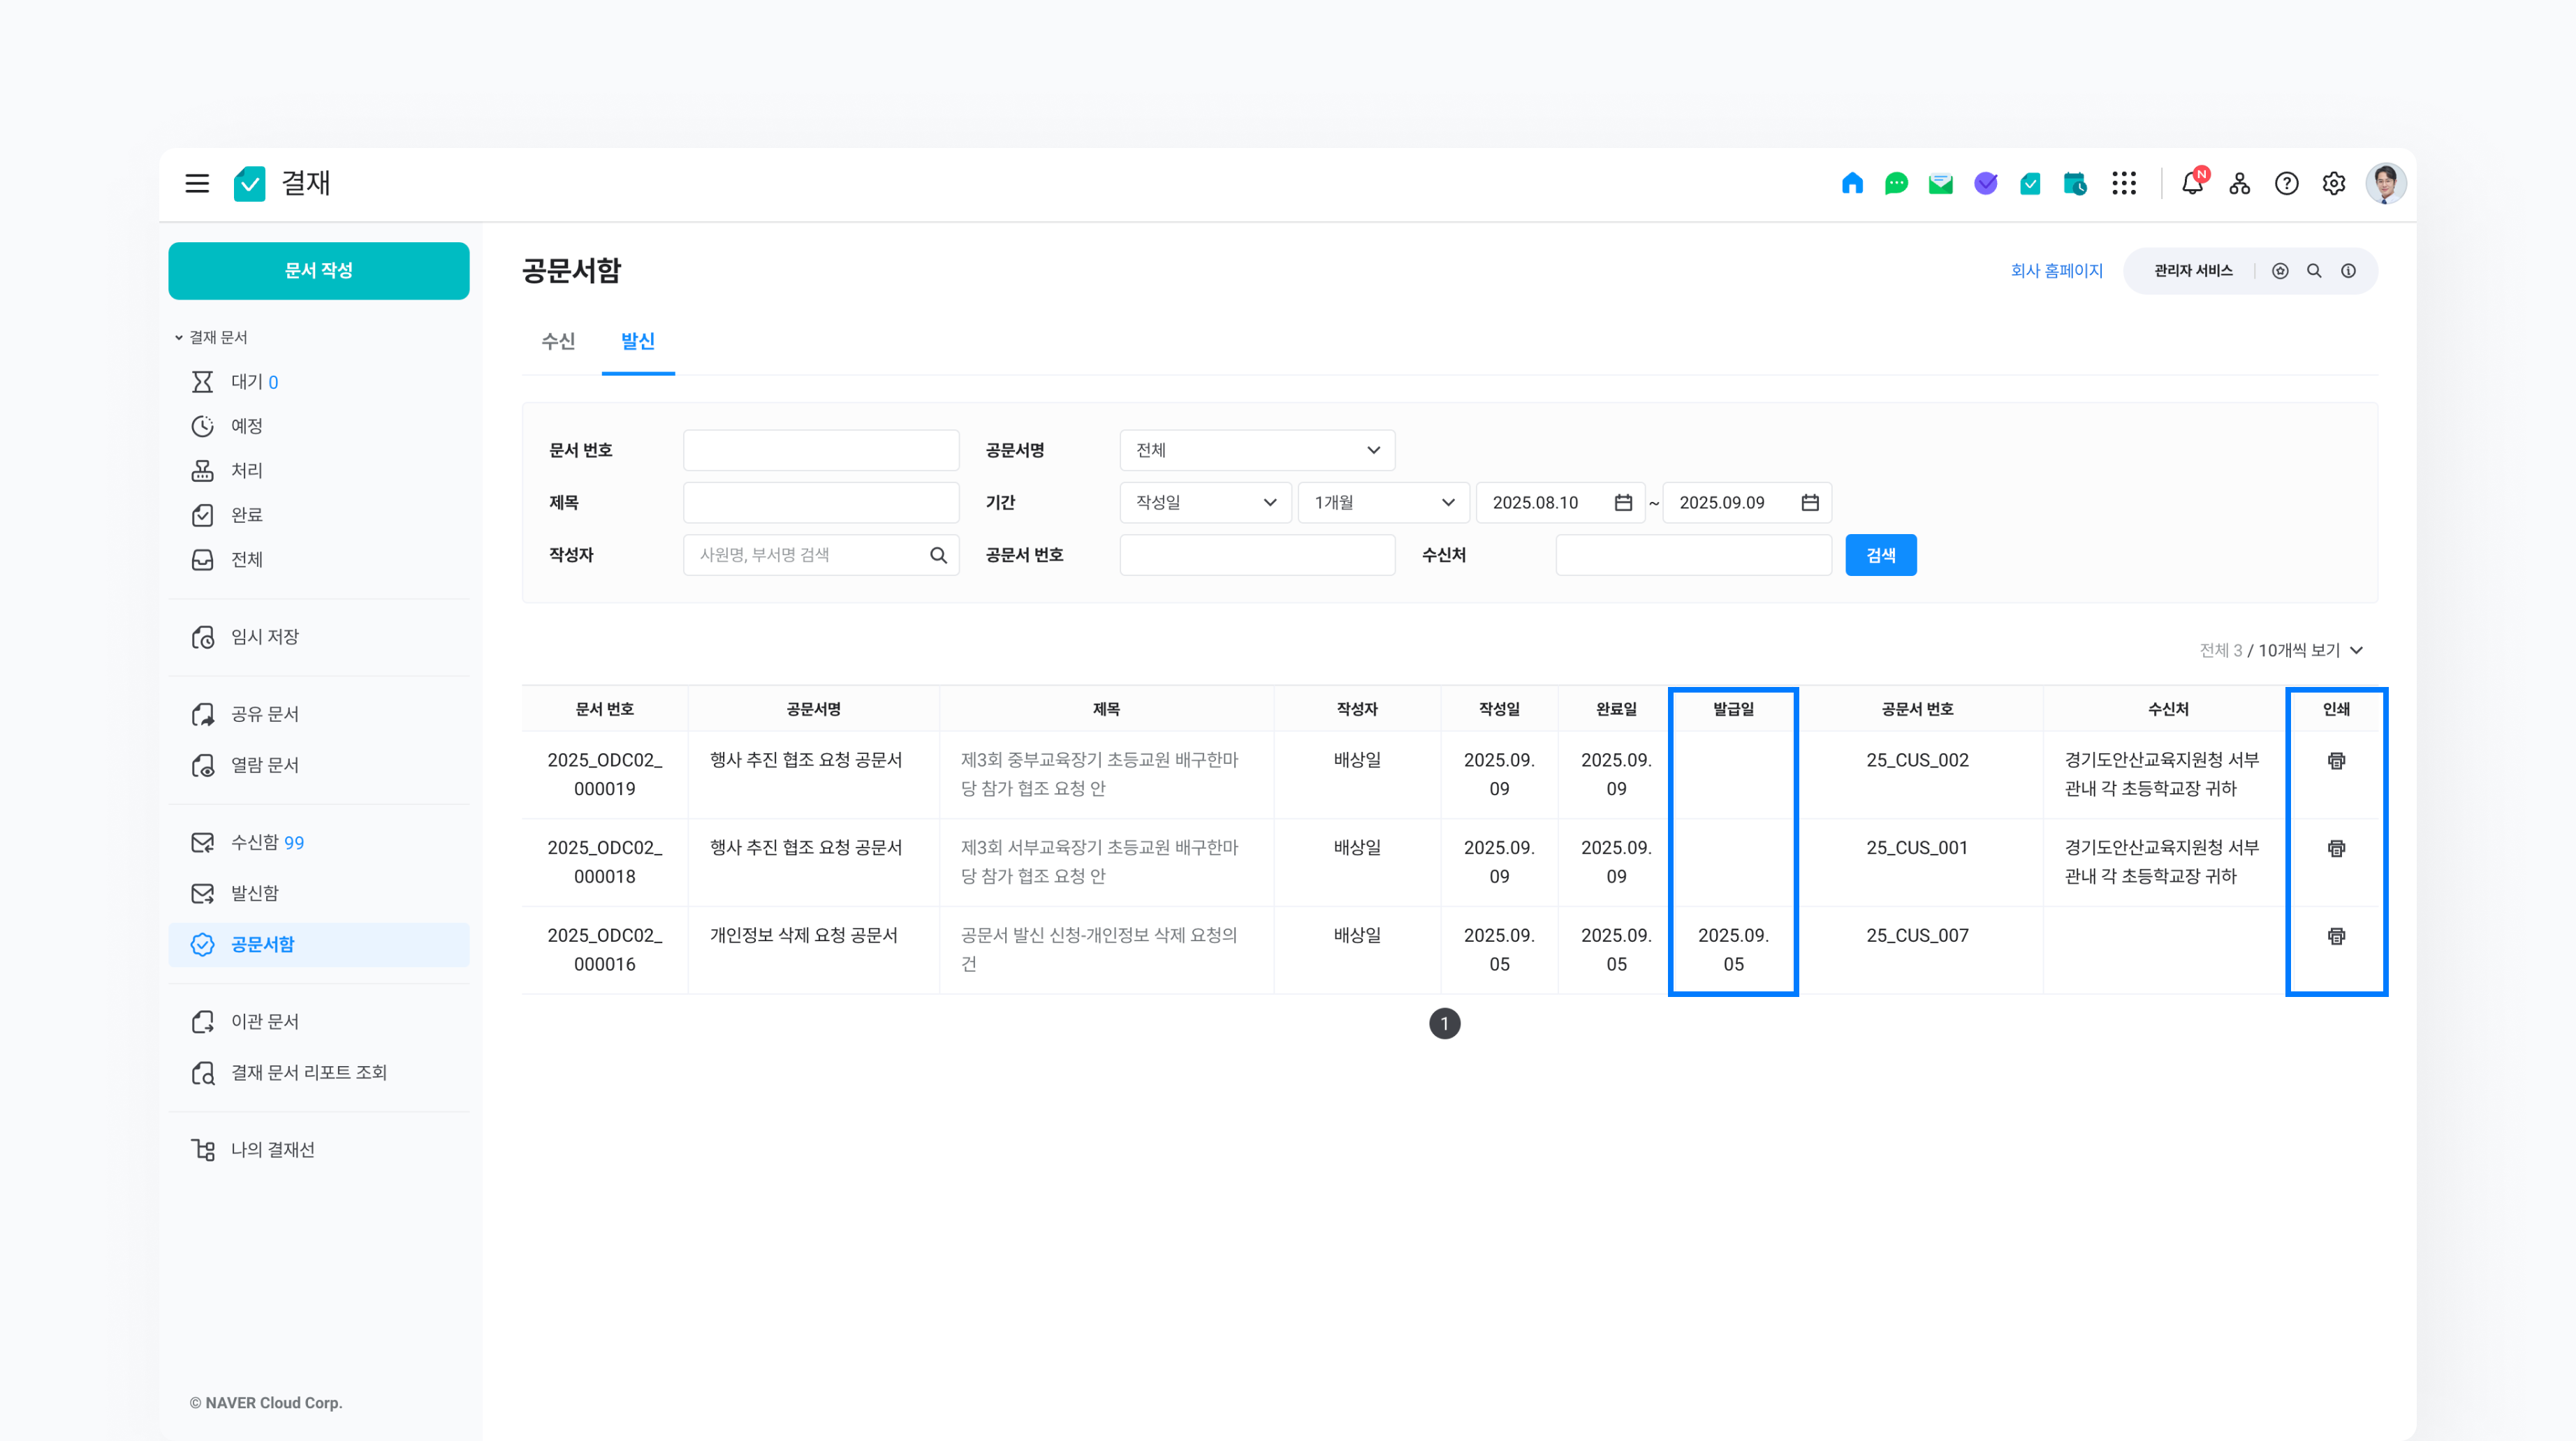
Task: Click print icon for 25_CUS_007 row
Action: coord(2336,936)
